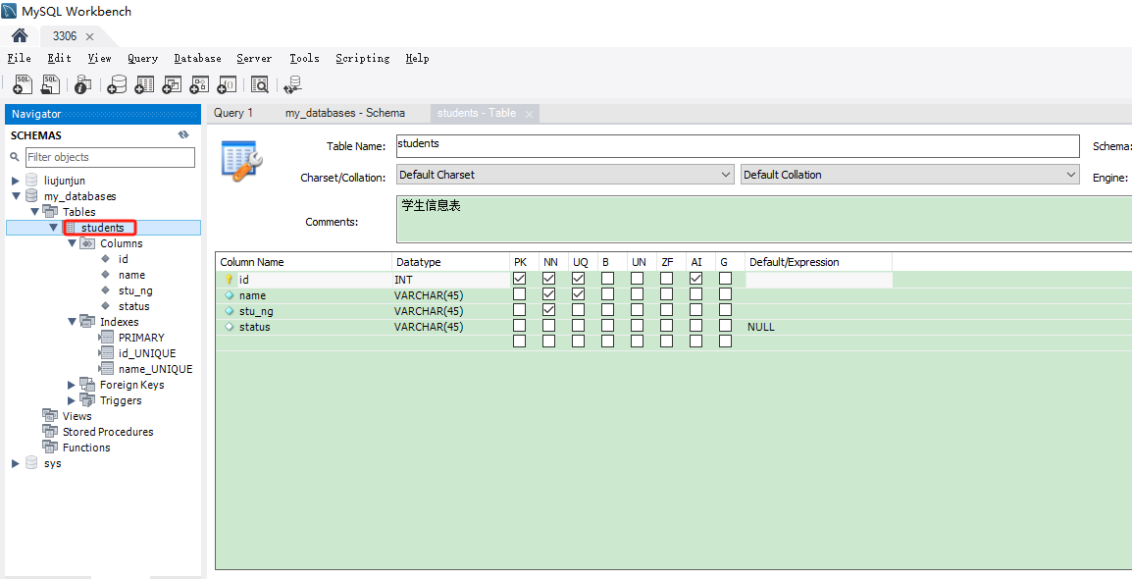Open the Query menu
This screenshot has width=1132, height=579.
(x=143, y=59)
